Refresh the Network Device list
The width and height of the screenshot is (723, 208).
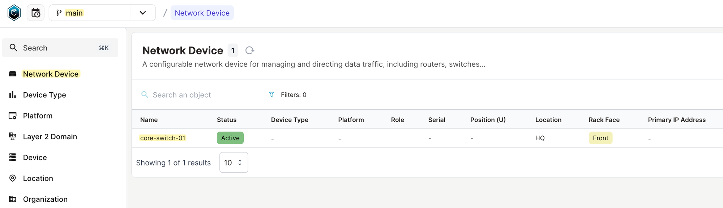click(249, 50)
